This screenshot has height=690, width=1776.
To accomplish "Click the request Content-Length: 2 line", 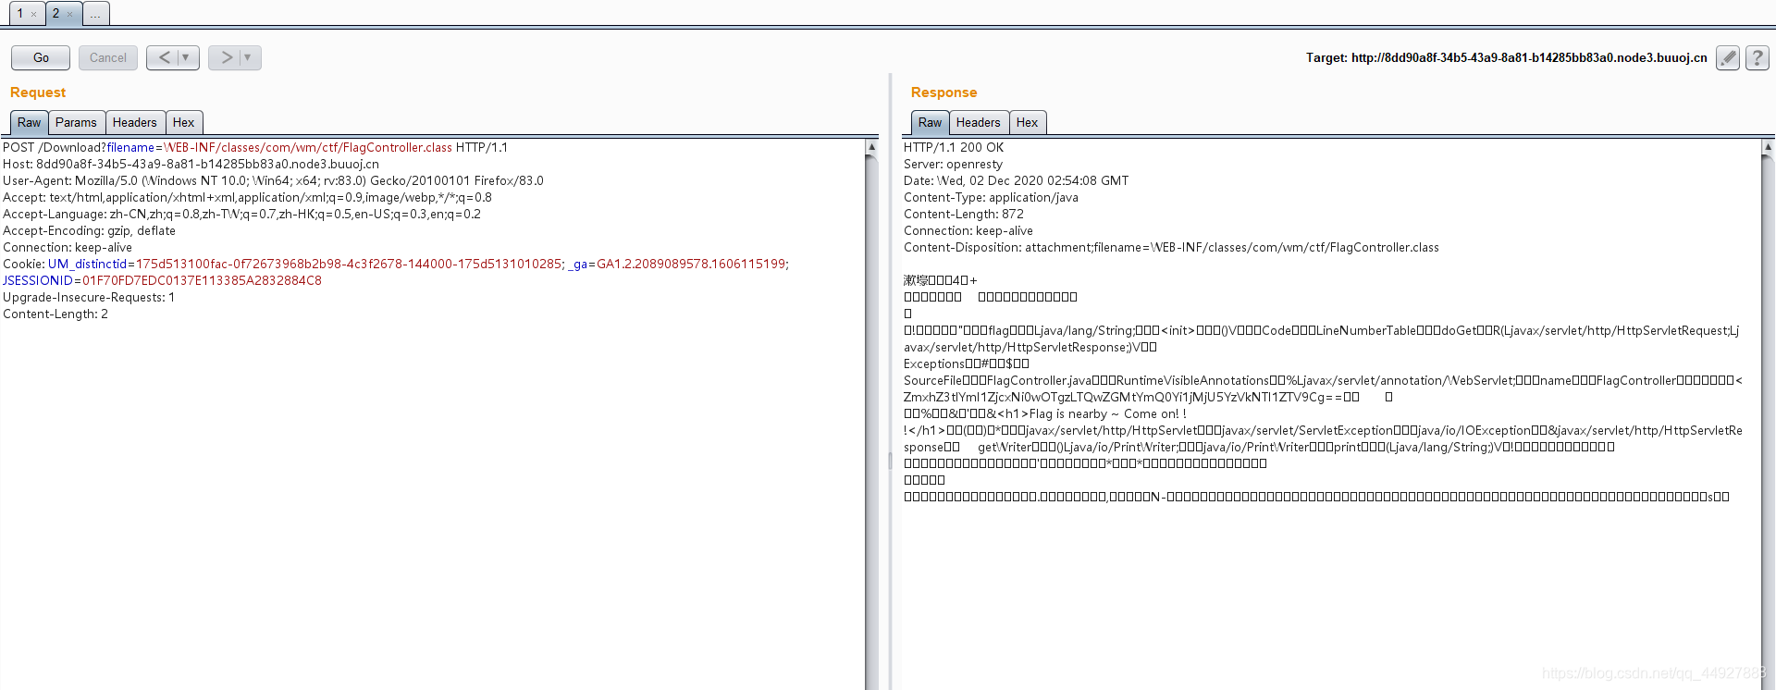I will tap(55, 314).
